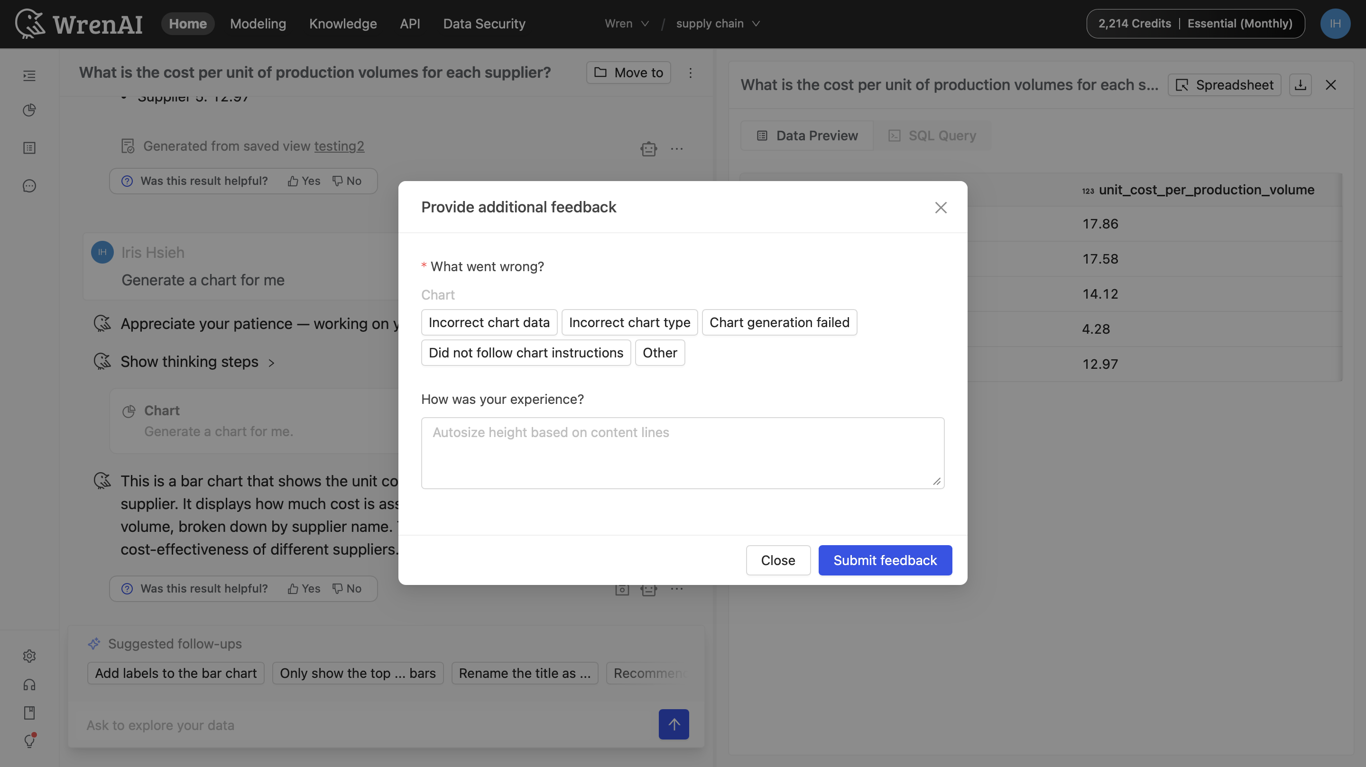The height and width of the screenshot is (767, 1366).
Task: Open the supply chain dropdown
Action: [718, 23]
